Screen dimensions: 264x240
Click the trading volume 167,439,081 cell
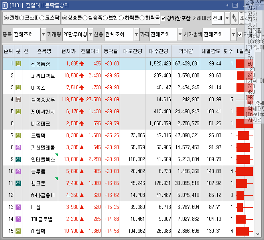coord(186,64)
